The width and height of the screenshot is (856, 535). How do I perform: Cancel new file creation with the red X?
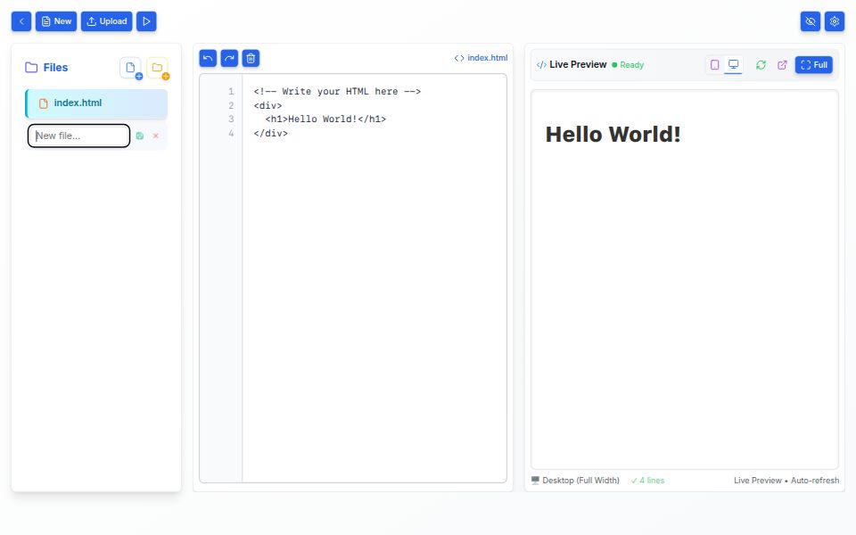(x=154, y=136)
